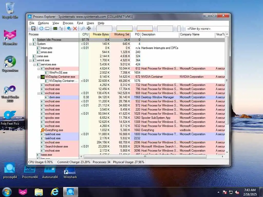Click the Refresh Now toolbar icon
The image size is (263, 197).
41,28
